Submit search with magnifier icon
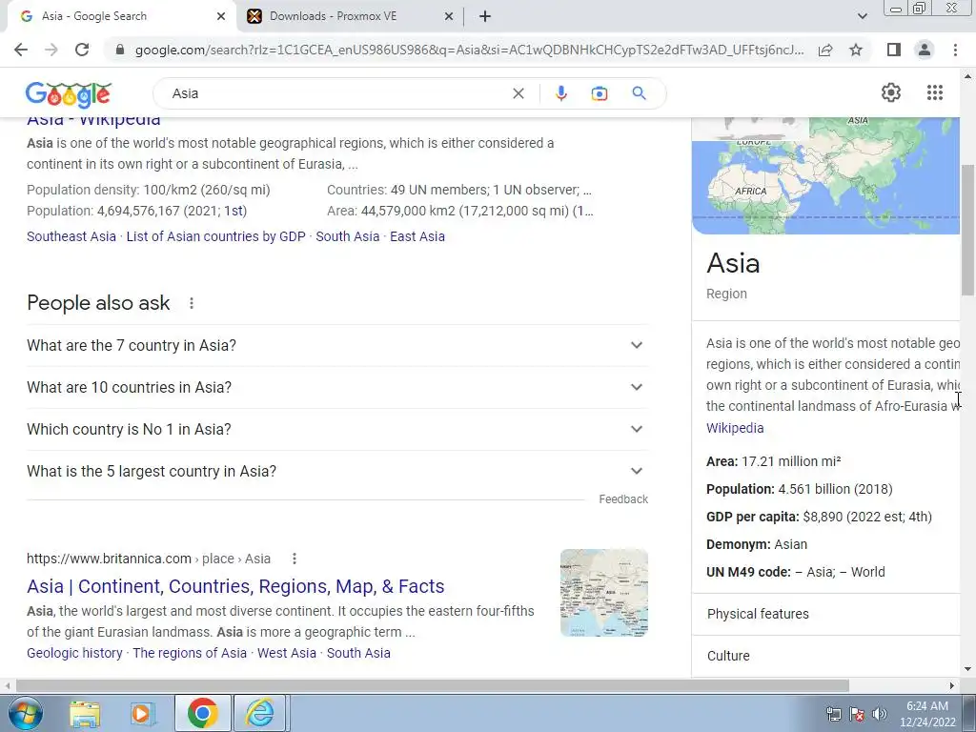The image size is (976, 732). [639, 93]
